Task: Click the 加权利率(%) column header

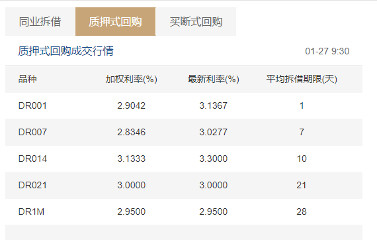Action: tap(131, 79)
